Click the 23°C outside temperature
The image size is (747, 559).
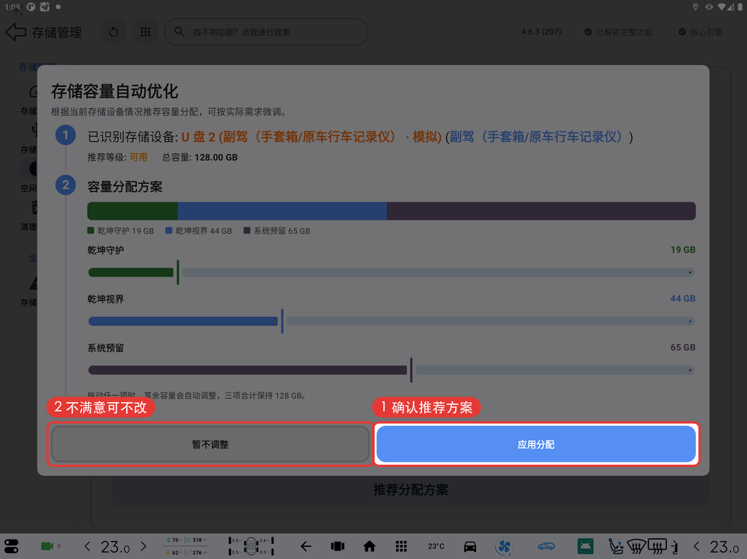pyautogui.click(x=436, y=546)
